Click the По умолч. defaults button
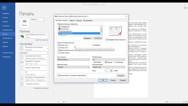 121,76
